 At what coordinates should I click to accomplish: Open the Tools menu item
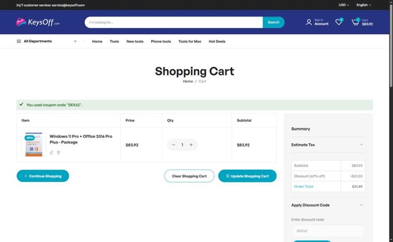(114, 42)
